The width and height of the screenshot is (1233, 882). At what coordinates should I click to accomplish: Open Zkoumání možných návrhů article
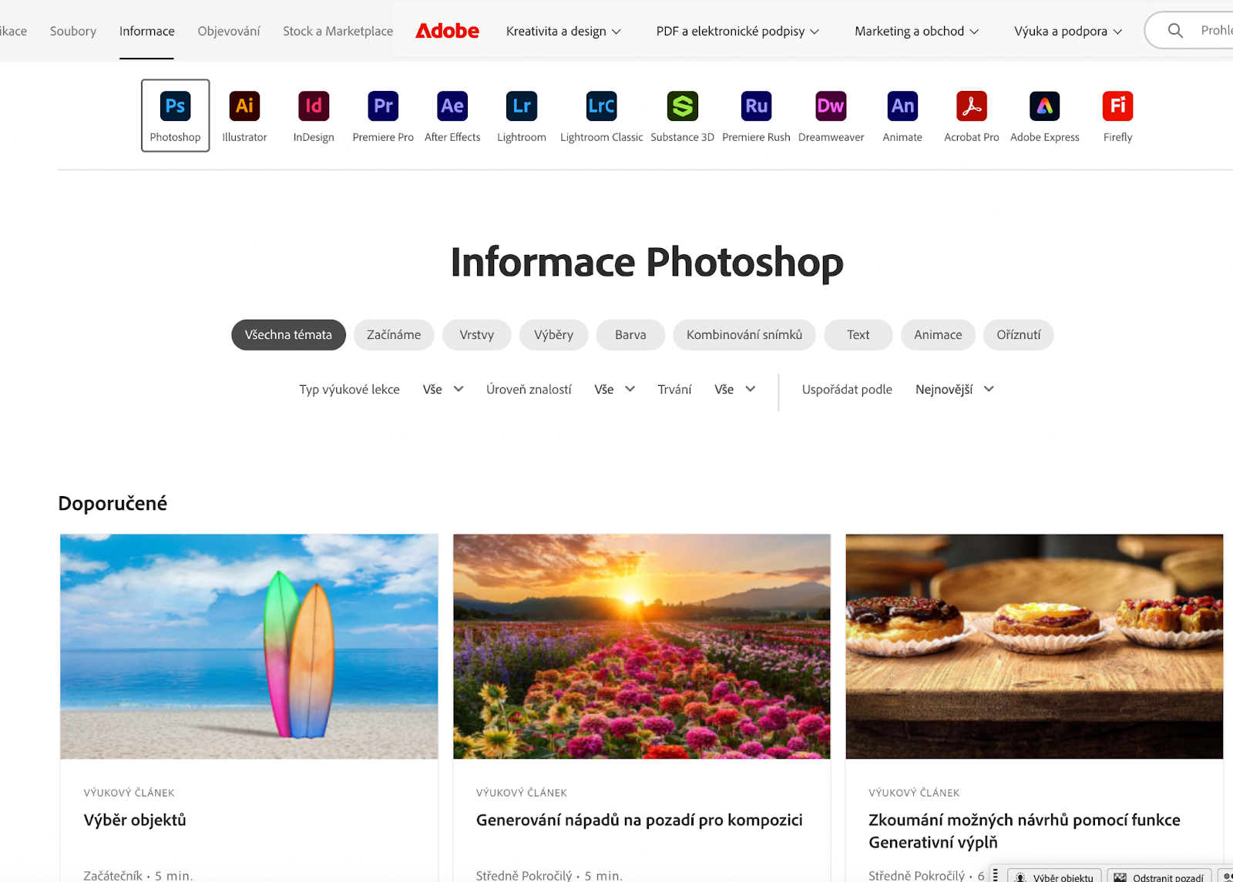1024,831
